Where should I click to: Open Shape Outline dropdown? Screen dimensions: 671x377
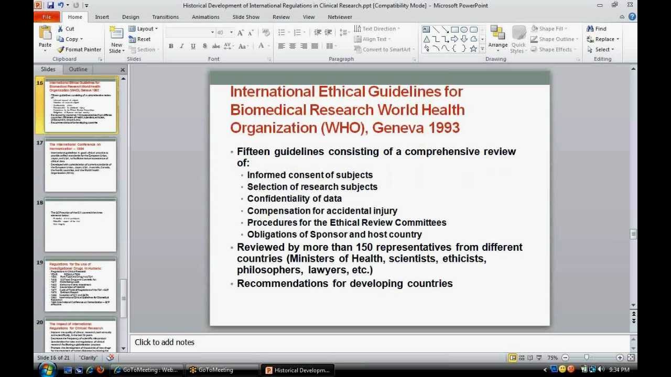(x=555, y=39)
